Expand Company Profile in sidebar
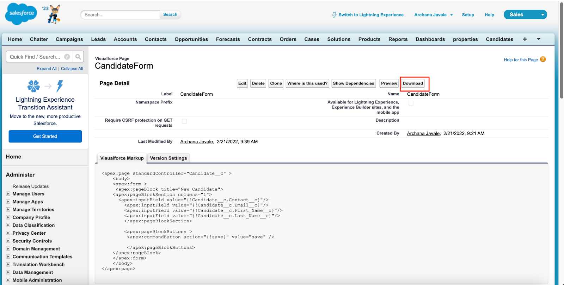 coord(8,217)
